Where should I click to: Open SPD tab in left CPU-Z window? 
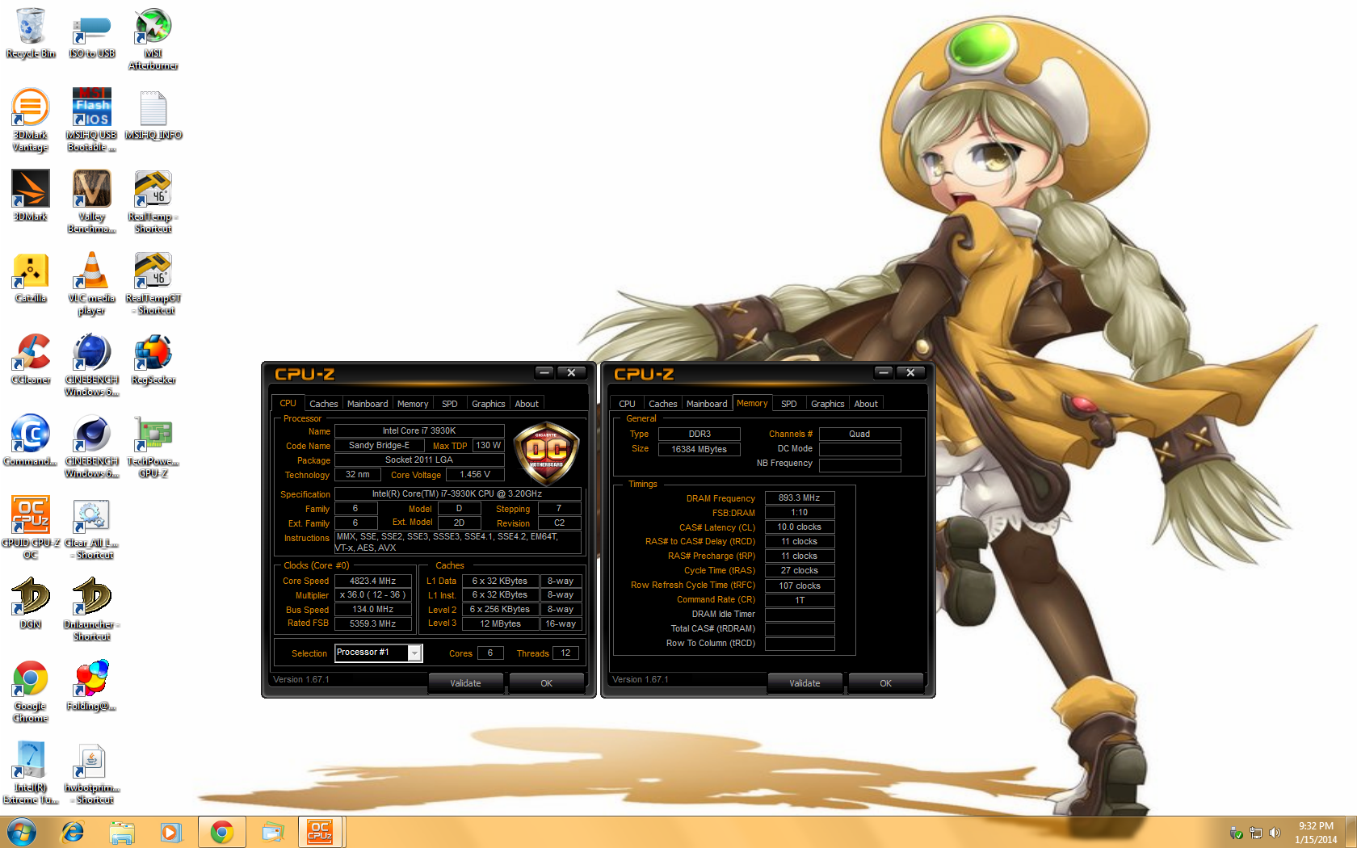click(x=450, y=404)
